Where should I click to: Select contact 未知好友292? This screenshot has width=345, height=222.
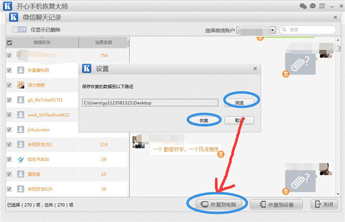[x=40, y=145]
